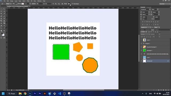The image size is (171, 96).
Task: Select the Zoom tool
Action: pyautogui.click(x=4, y=31)
